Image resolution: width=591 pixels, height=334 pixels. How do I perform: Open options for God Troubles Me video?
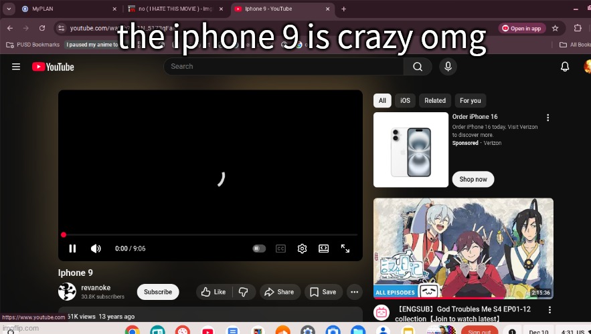(x=550, y=309)
